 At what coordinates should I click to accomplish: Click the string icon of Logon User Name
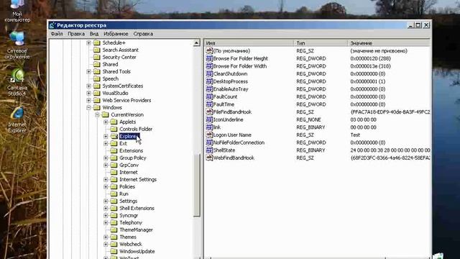(x=209, y=135)
